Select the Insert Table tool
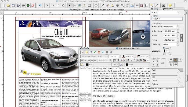 tap(84, 6)
